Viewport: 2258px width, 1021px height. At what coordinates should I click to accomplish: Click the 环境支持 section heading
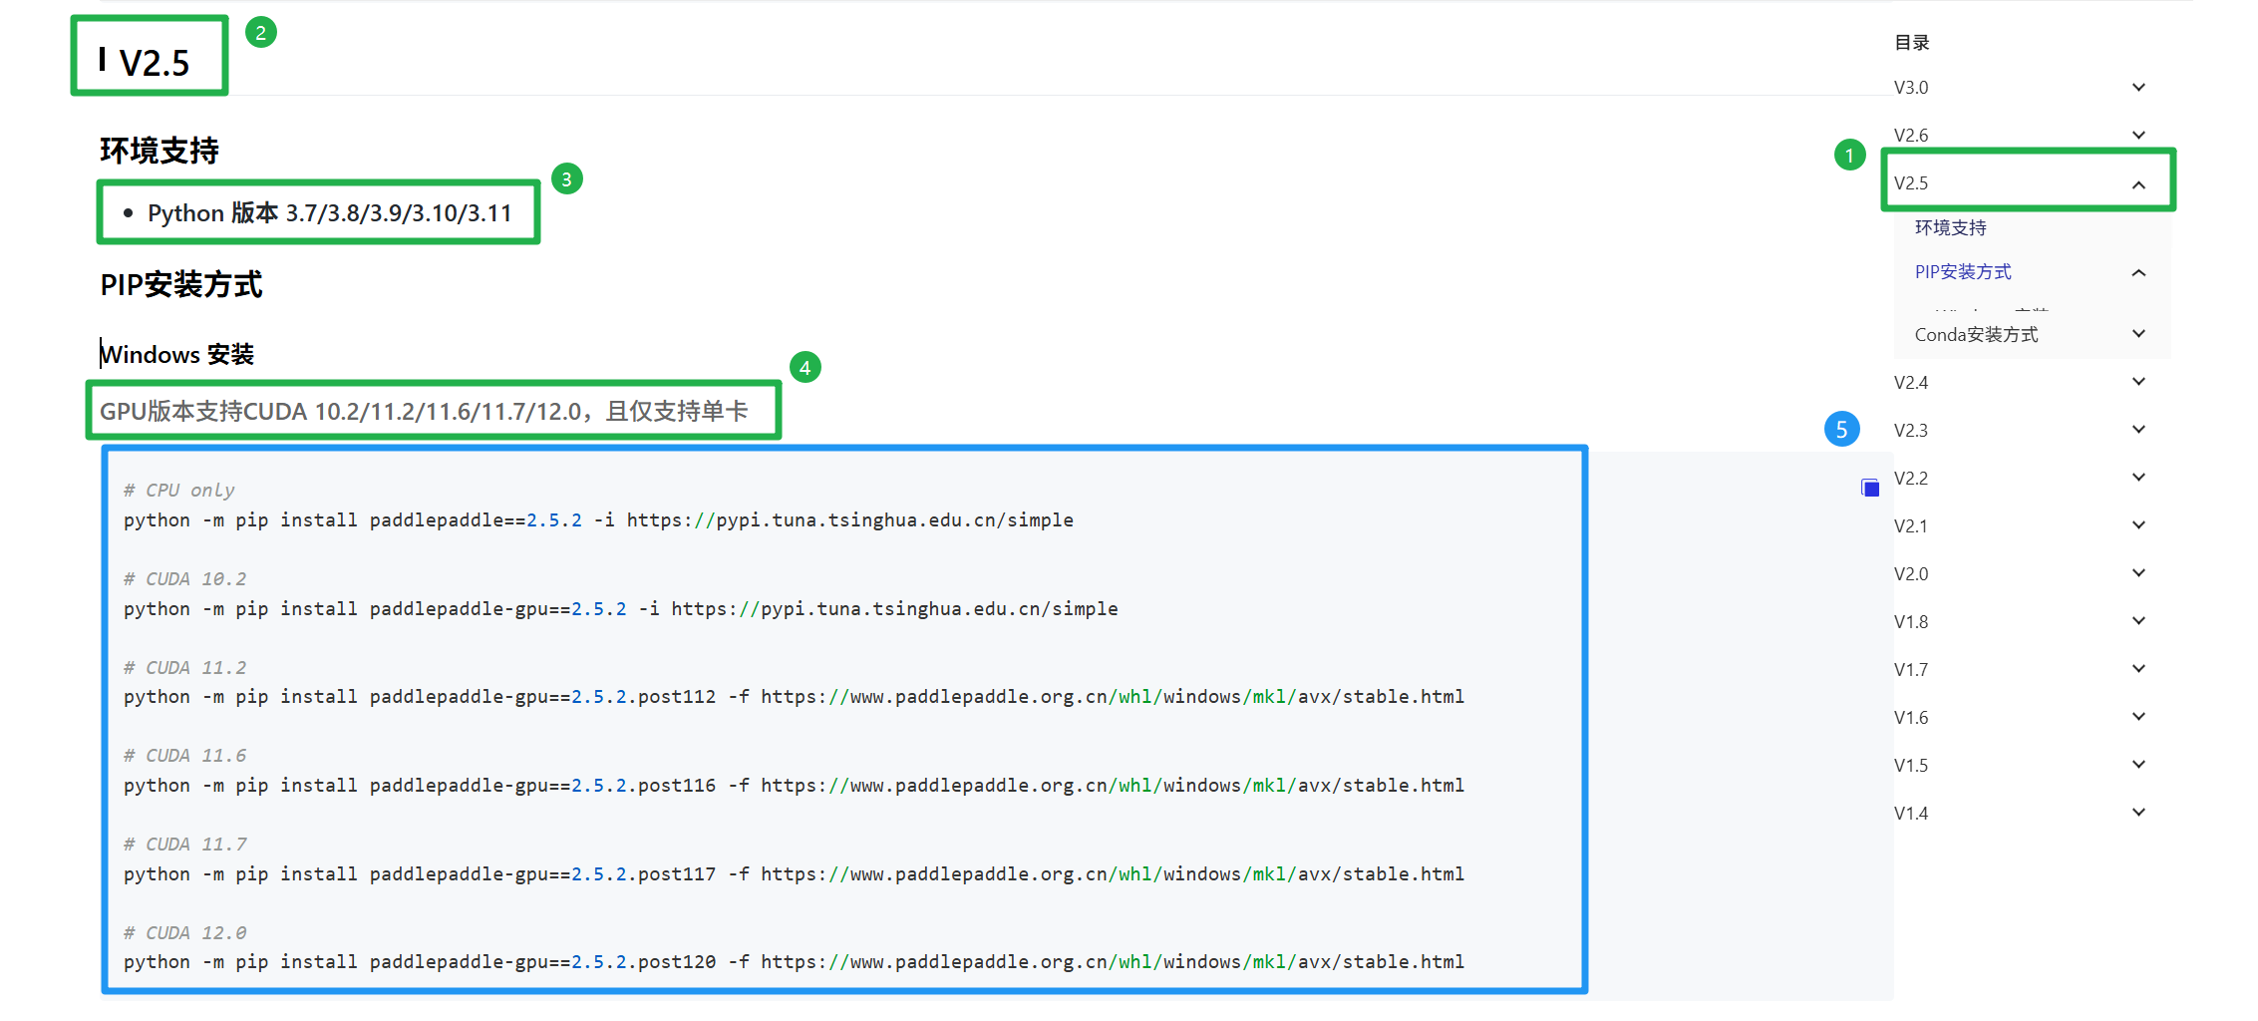[160, 151]
